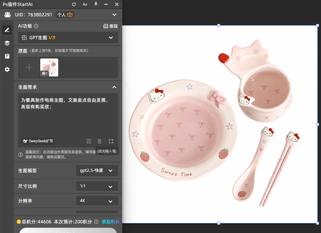Click the 原图 section label
Image resolution: width=321 pixels, height=233 pixels.
pyautogui.click(x=23, y=51)
